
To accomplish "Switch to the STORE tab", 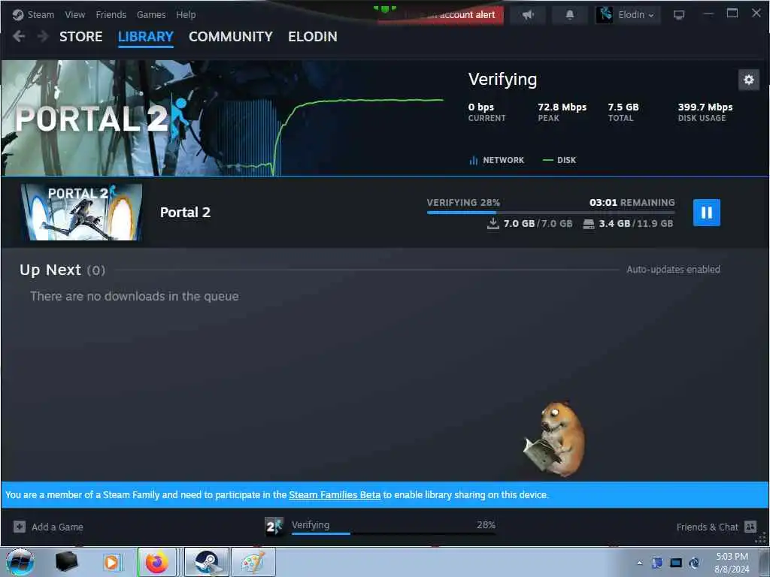I will (81, 36).
